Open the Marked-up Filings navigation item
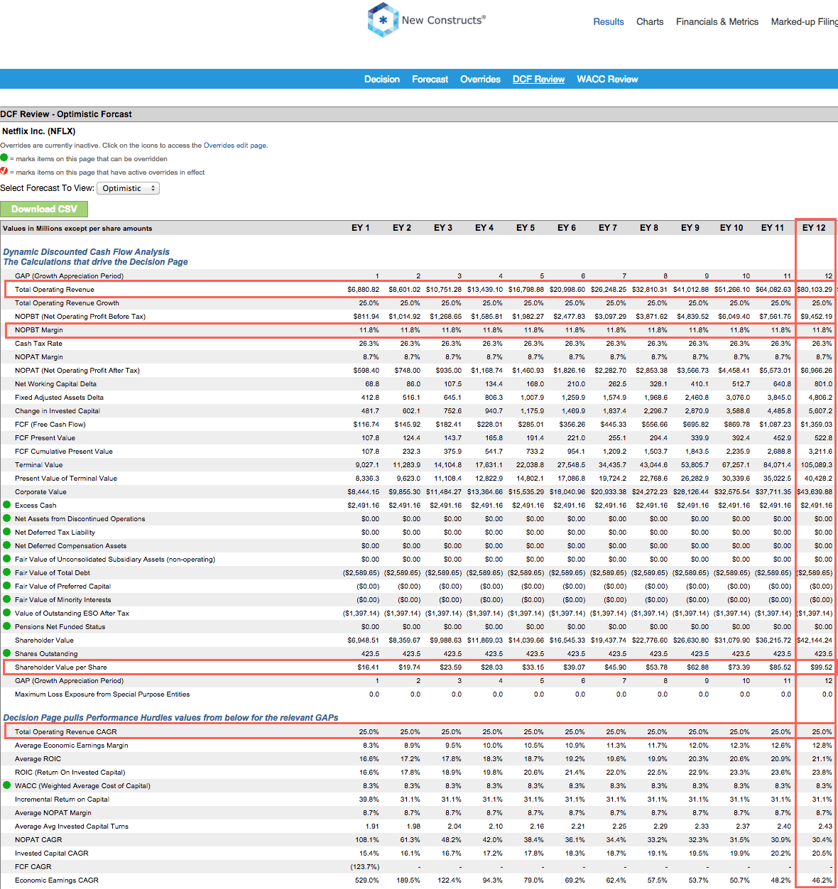Image resolution: width=838 pixels, height=889 pixels. (x=805, y=22)
